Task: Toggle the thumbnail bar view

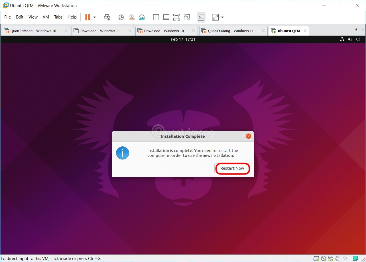Action: click(166, 17)
